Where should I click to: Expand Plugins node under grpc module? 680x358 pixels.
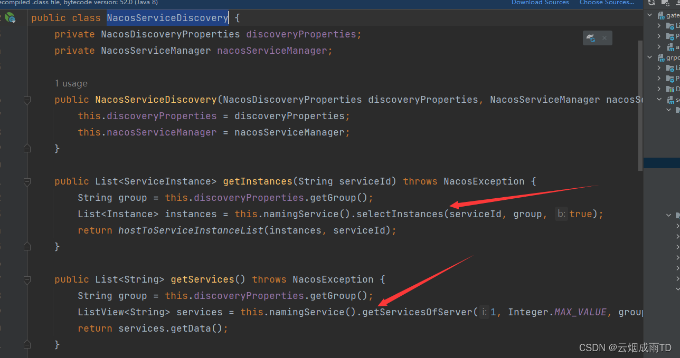(x=659, y=79)
